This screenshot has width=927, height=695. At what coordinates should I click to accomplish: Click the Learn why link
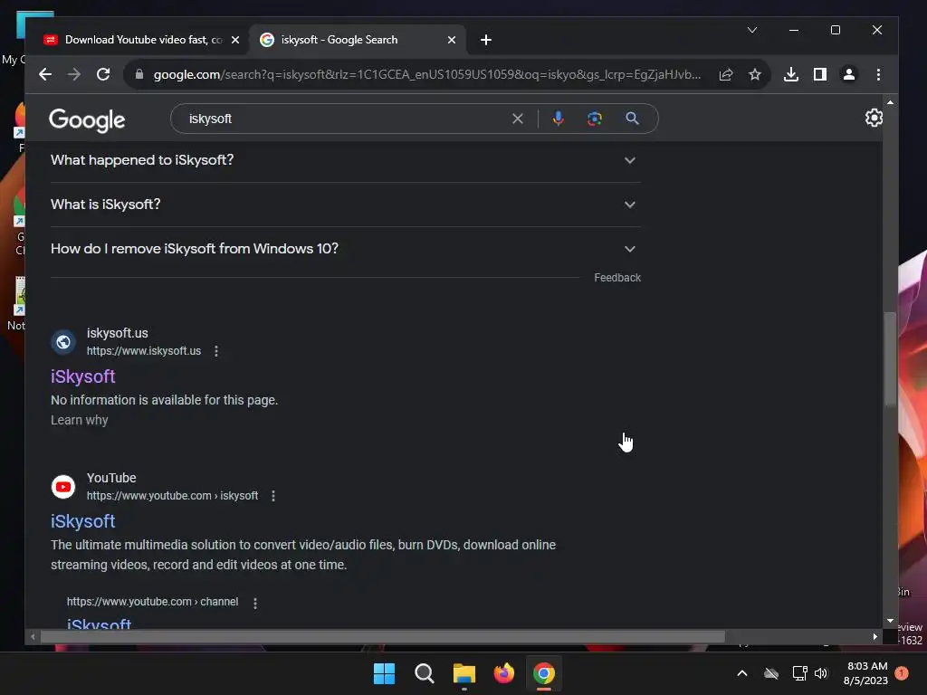[80, 420]
